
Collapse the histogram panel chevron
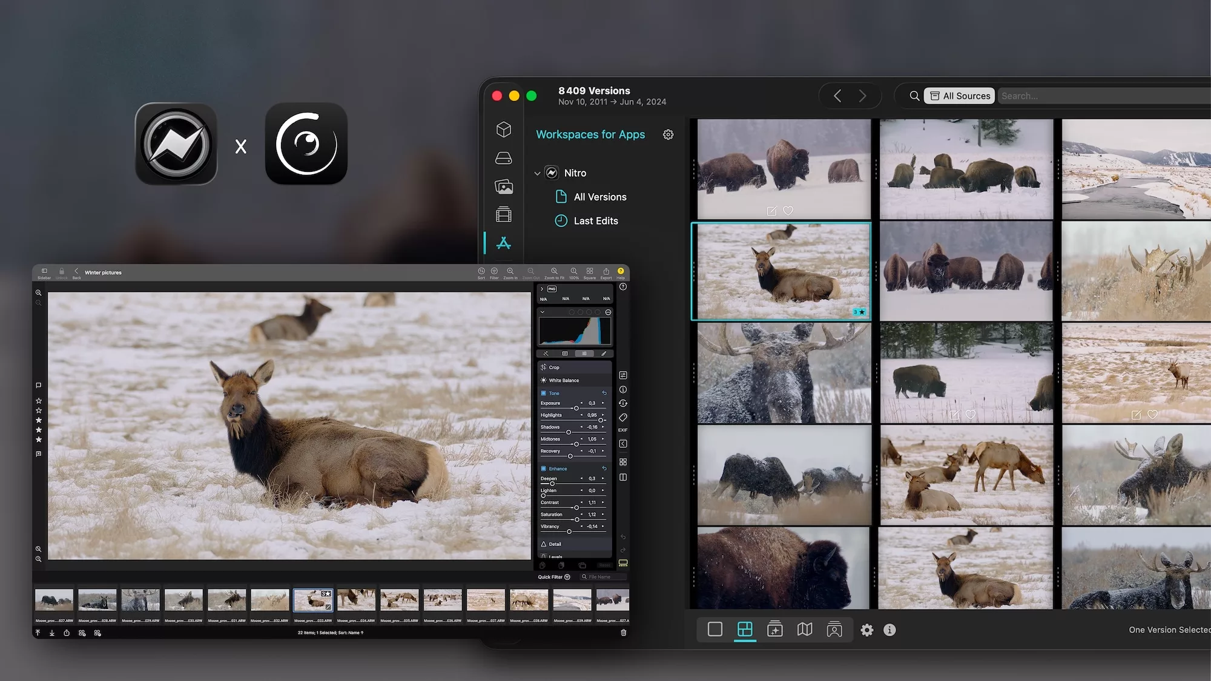(542, 312)
